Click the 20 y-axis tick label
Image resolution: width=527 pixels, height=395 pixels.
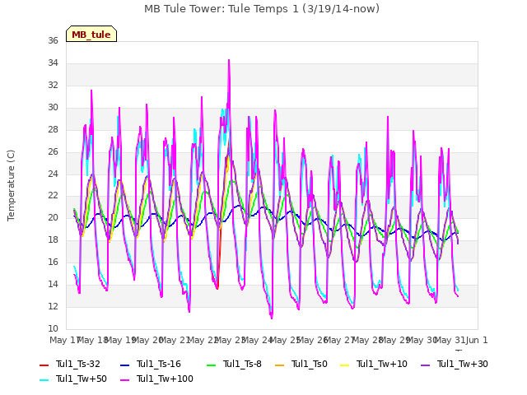click(53, 217)
